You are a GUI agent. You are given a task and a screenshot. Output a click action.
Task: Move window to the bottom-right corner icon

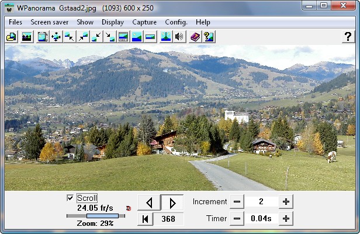[x=110, y=37]
